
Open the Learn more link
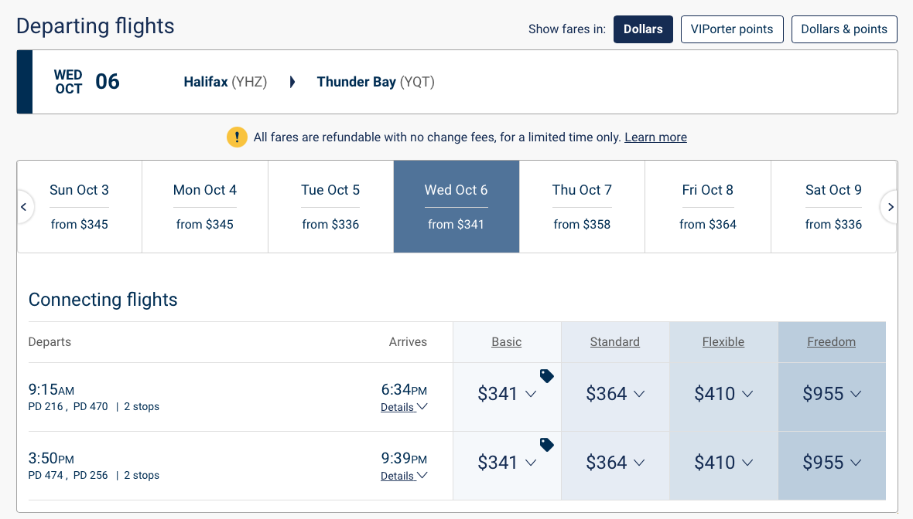click(655, 137)
